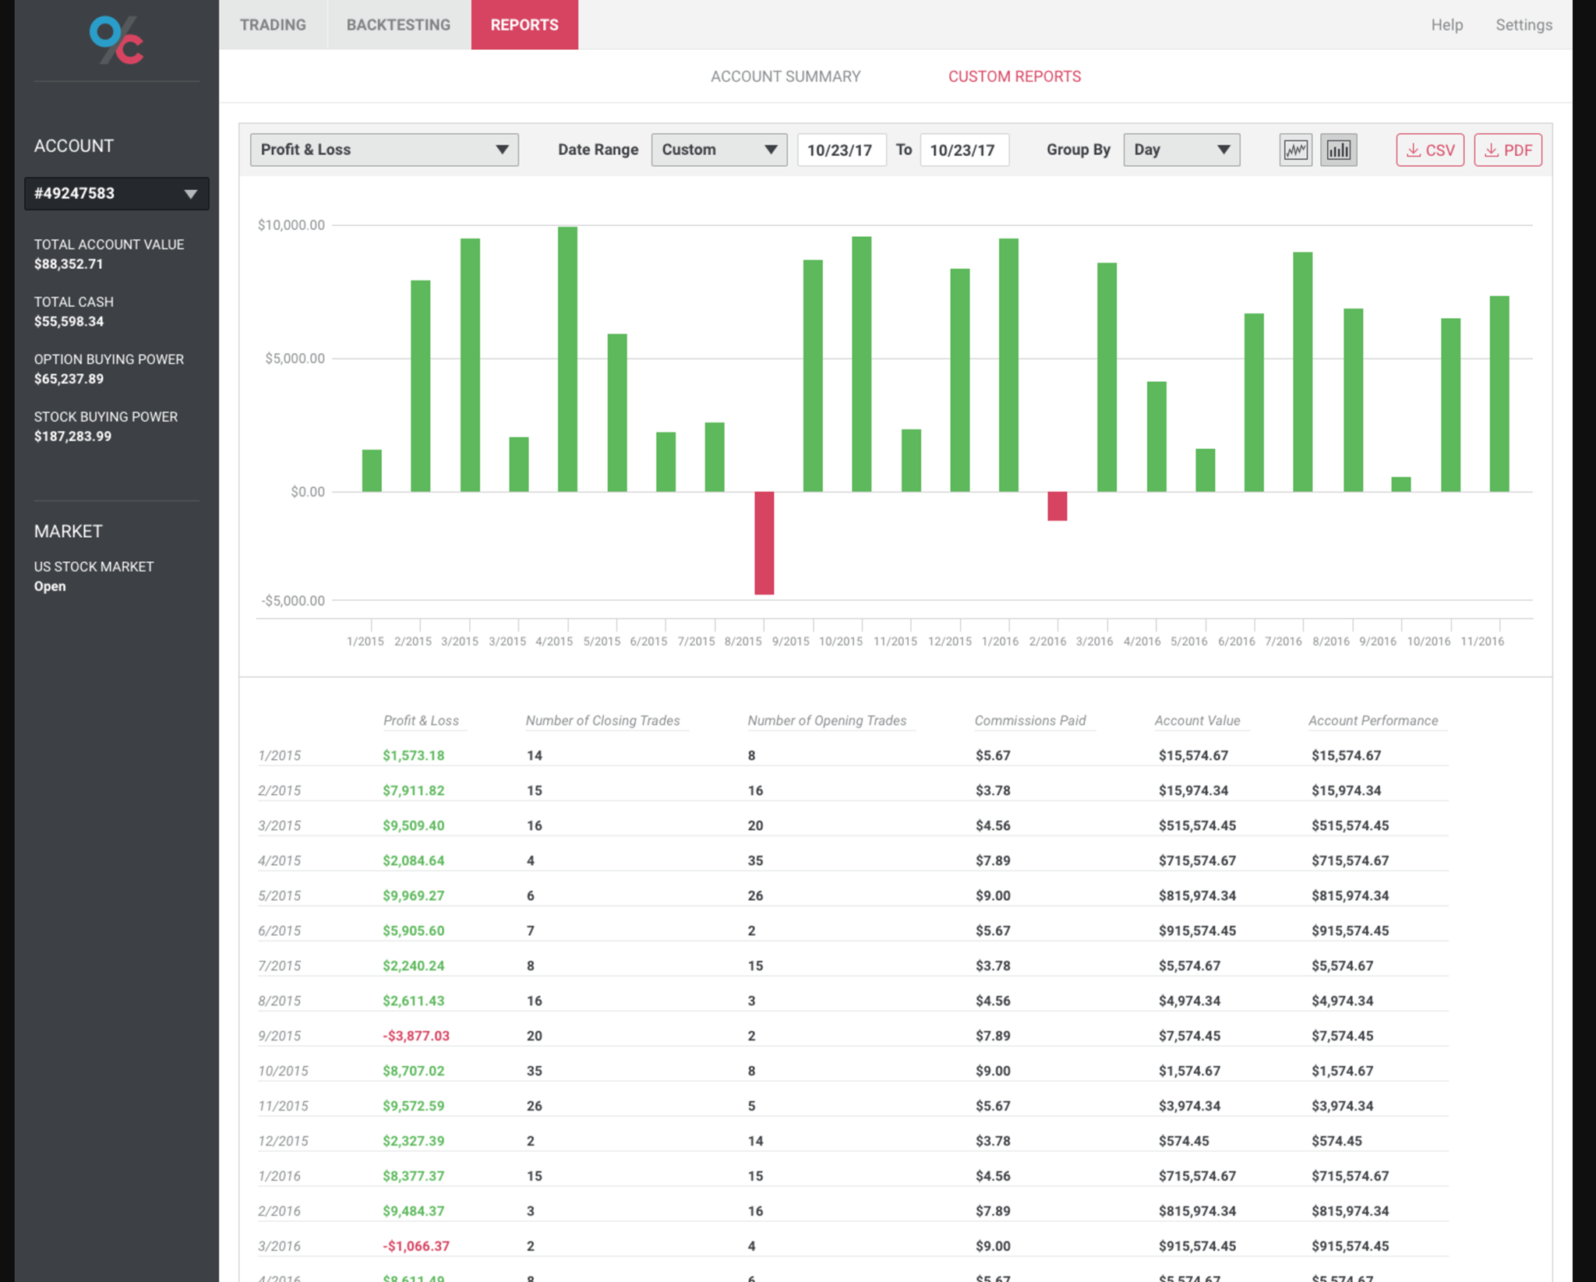The width and height of the screenshot is (1596, 1282).
Task: Click the 1/2016 row label
Action: point(279,1176)
